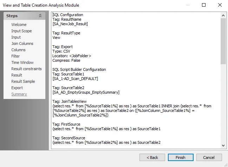Viewport: 228px width, 167px height.
Task: Click the 'Tag: Export' line
Action: [63, 47]
